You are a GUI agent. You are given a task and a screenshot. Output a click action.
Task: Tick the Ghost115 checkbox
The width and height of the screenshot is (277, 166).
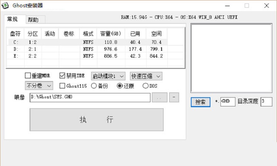tap(62, 86)
